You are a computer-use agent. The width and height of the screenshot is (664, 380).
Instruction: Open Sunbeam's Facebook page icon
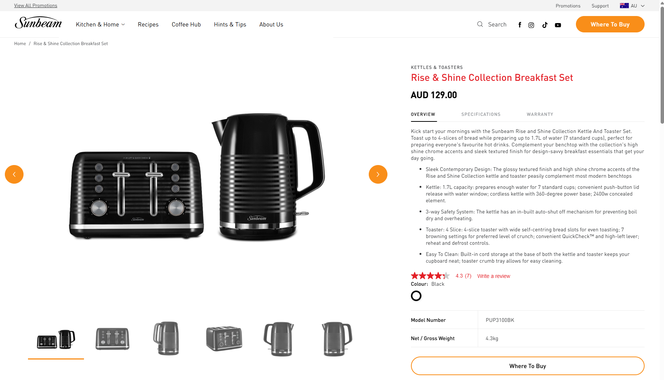tap(520, 25)
